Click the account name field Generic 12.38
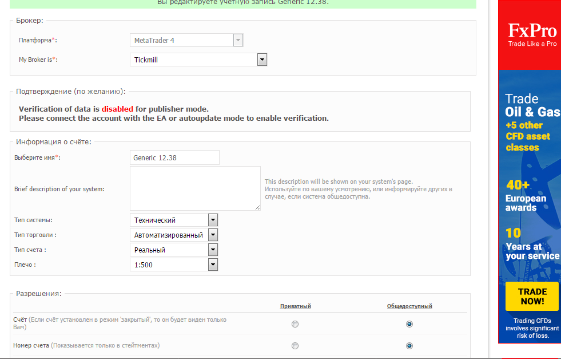 pyautogui.click(x=174, y=157)
